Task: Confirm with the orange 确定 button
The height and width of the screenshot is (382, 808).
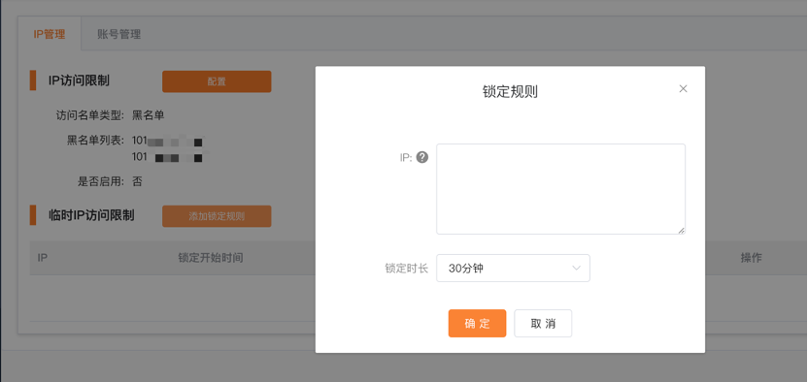Action: 477,324
